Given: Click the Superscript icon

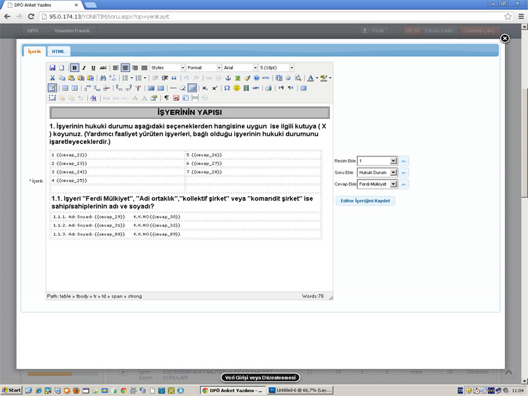Looking at the screenshot, I should point(214,88).
